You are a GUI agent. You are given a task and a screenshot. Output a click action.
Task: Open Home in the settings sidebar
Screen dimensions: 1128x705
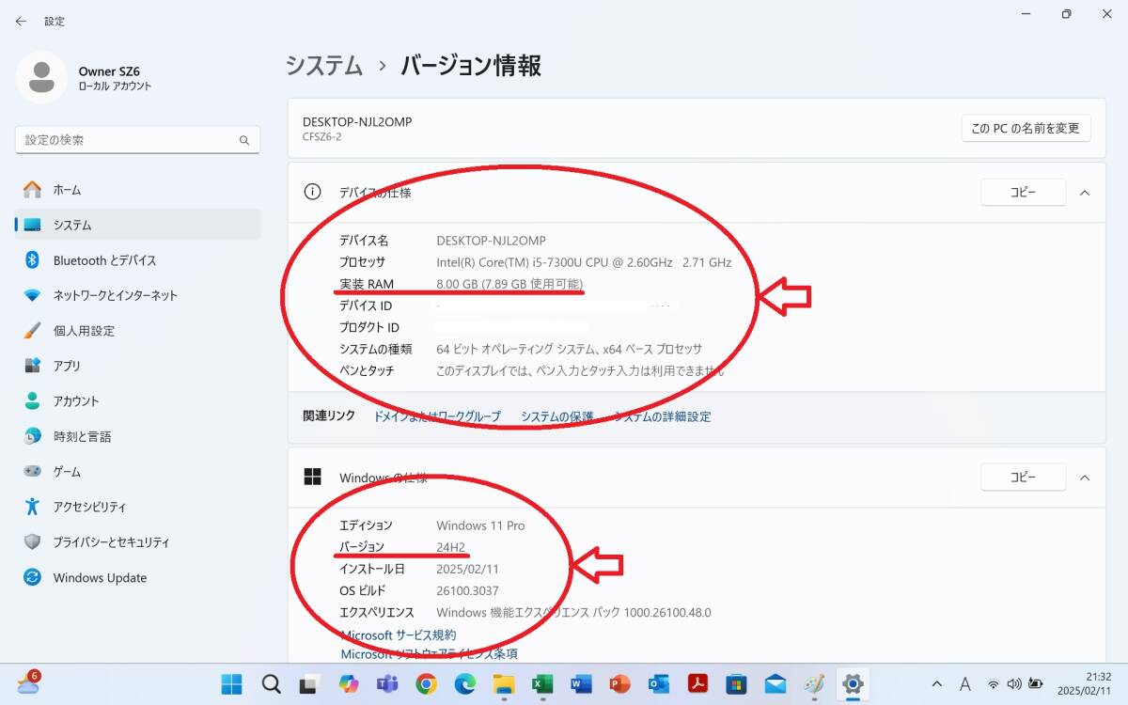[x=137, y=190]
